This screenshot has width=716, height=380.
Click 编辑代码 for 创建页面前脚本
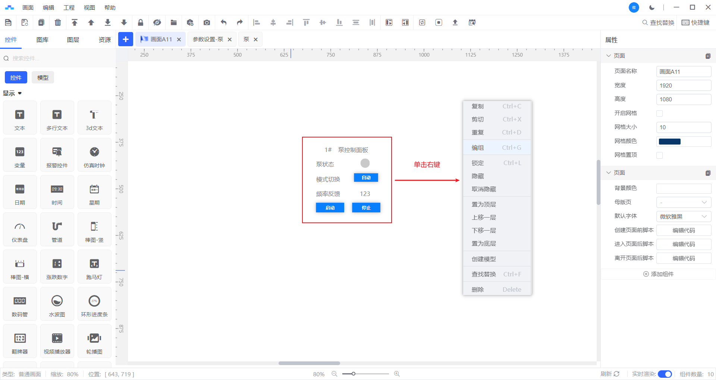pyautogui.click(x=683, y=230)
